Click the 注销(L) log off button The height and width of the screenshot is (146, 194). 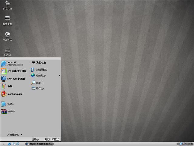(35, 139)
